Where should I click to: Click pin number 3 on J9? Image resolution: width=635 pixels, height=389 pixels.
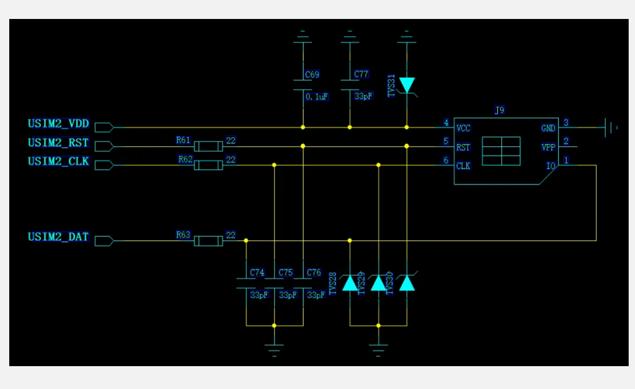(x=566, y=123)
